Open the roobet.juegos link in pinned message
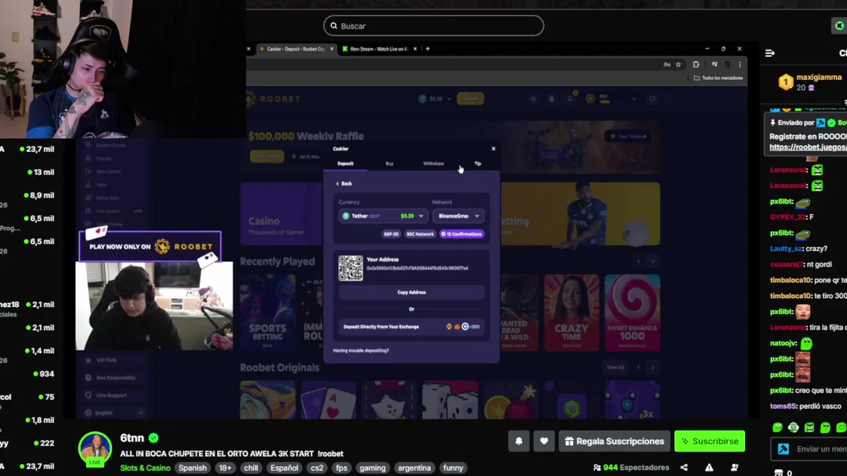Viewport: 847px width, 476px height. pyautogui.click(x=808, y=147)
